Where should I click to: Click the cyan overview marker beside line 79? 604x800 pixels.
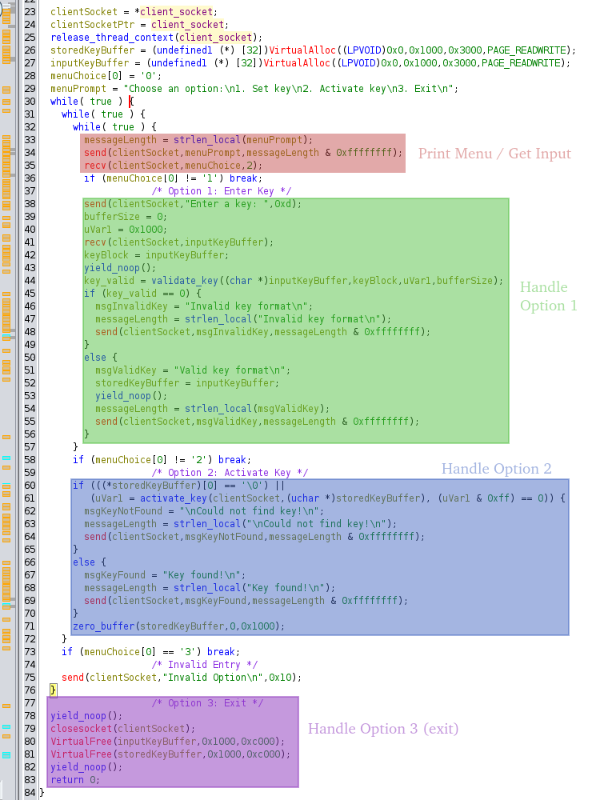pos(6,726)
